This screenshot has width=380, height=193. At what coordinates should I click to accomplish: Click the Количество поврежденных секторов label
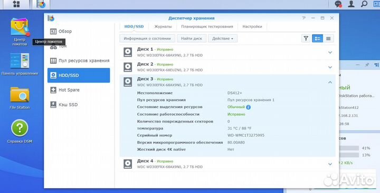(x=175, y=121)
